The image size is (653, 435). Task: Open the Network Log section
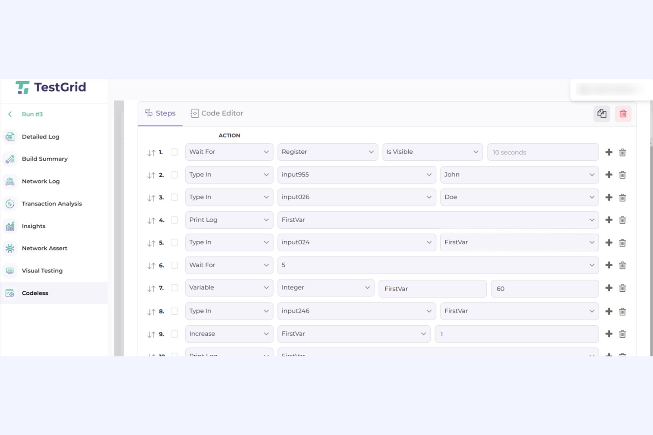[x=41, y=181]
